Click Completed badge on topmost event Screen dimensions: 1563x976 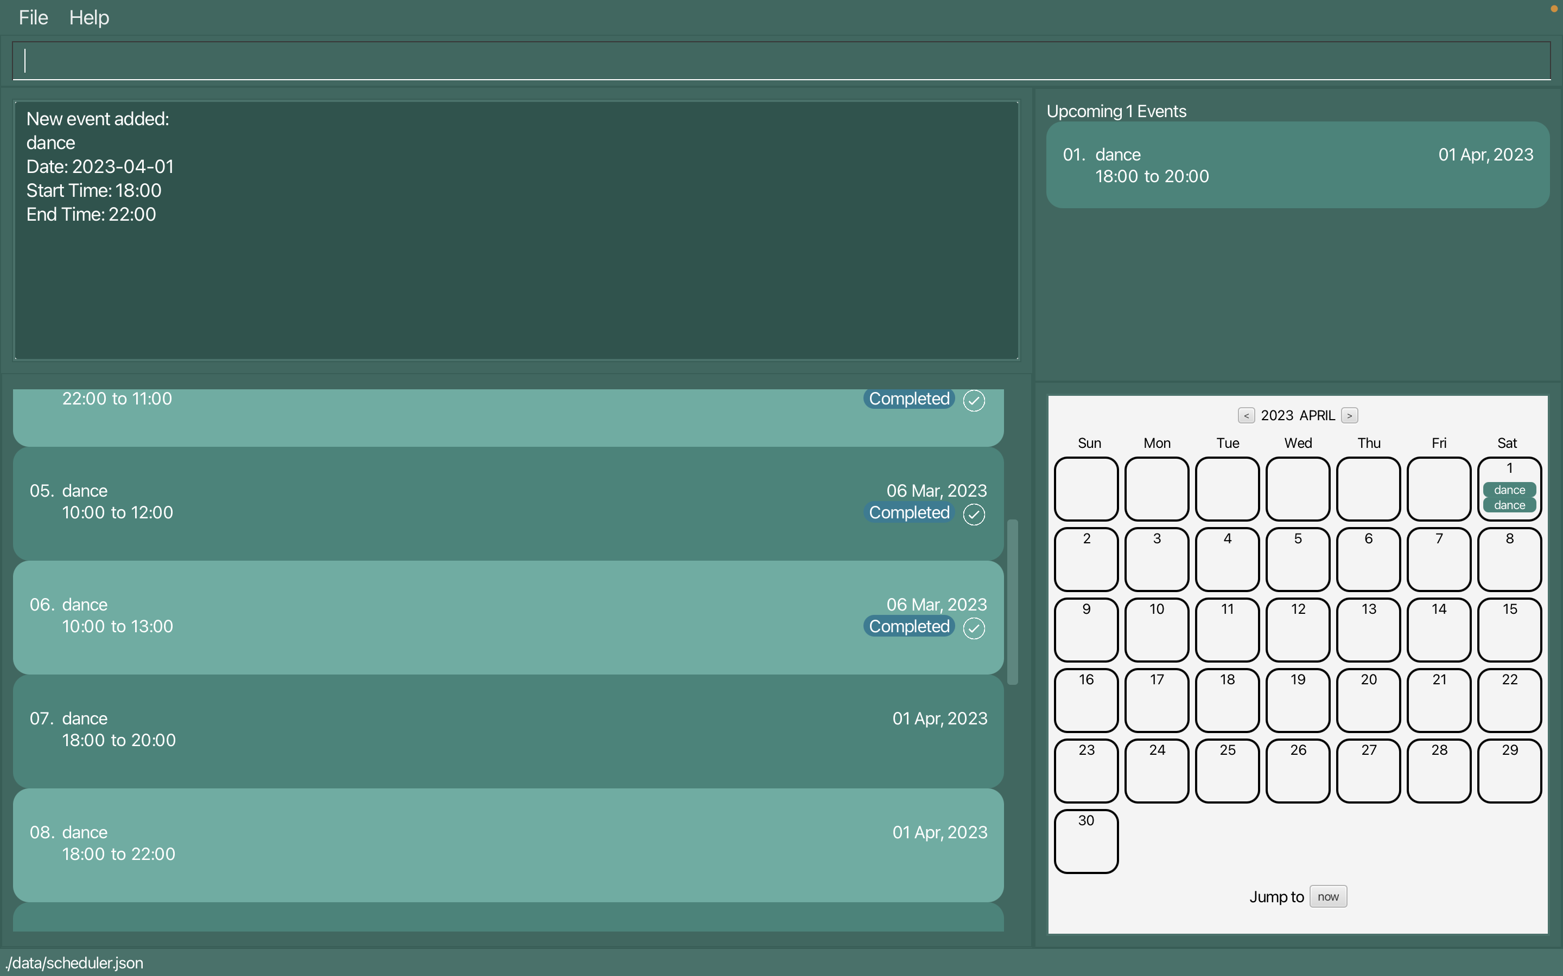908,399
